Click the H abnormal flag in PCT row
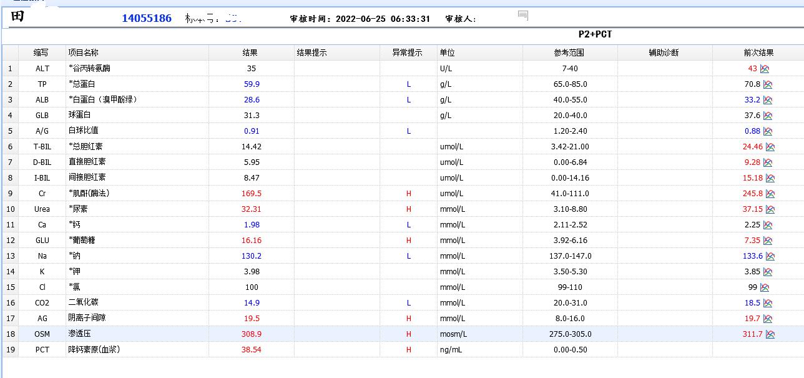The height and width of the screenshot is (378, 804). [x=409, y=350]
